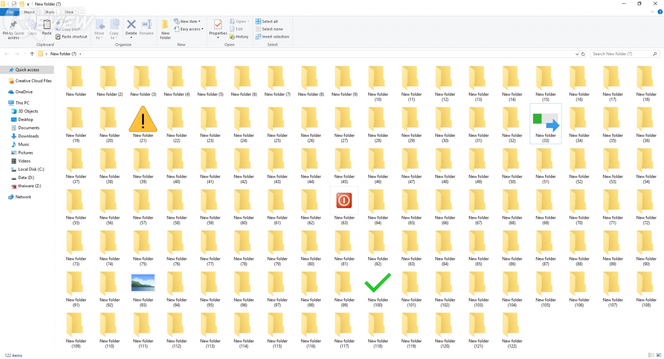Viewport: 664px width, 359px height.
Task: Select New folder (21) with warning icon
Action: click(x=143, y=123)
